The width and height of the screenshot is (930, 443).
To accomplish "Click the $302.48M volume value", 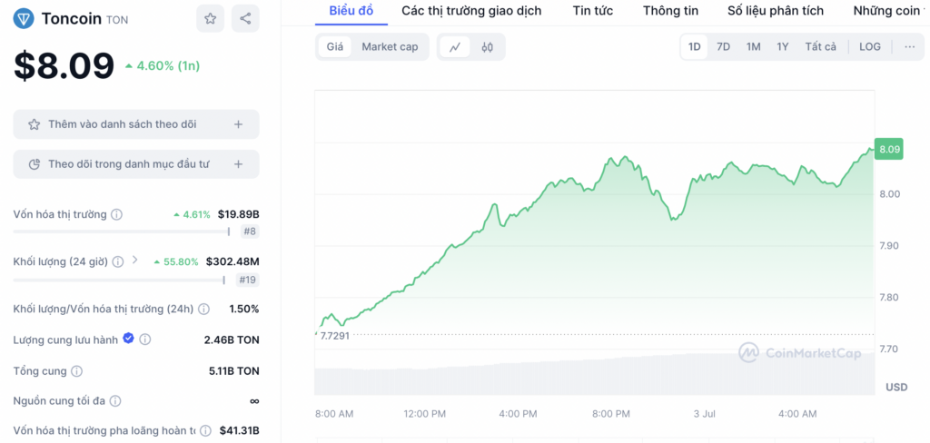I will (x=232, y=261).
